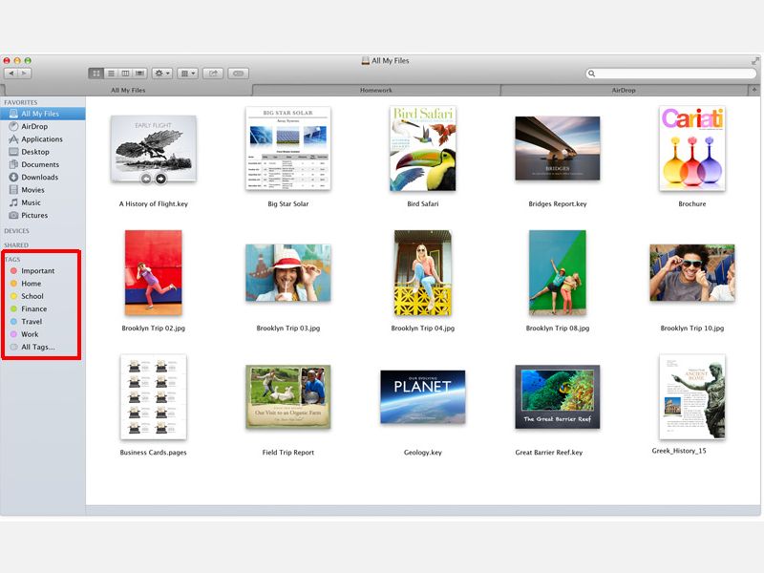
Task: Select All My Files in the sidebar
Action: [42, 114]
